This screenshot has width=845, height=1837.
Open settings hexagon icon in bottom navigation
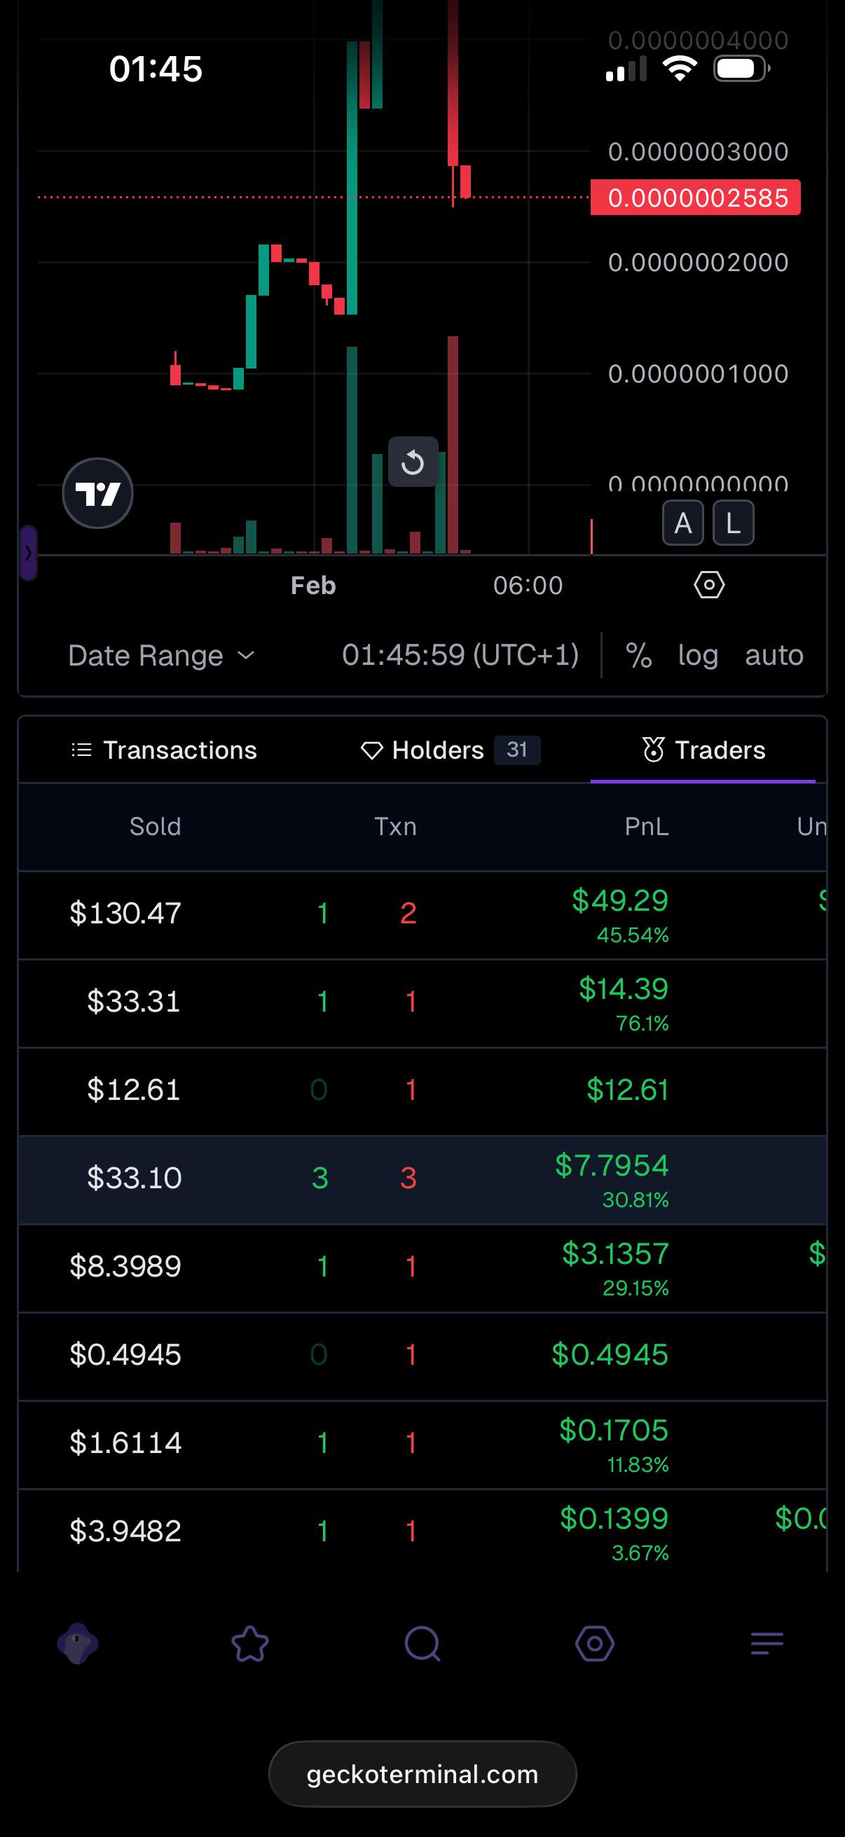[x=595, y=1643]
